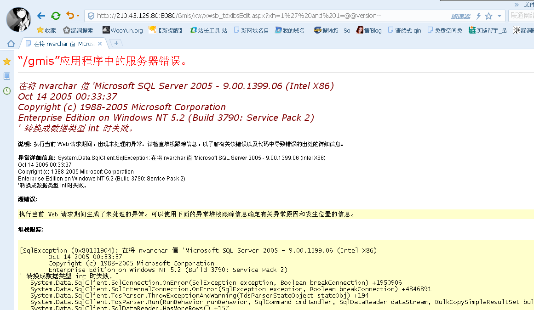This screenshot has width=534, height=310.
Task: Open sidebar favorites star icon
Action: pos(7,62)
